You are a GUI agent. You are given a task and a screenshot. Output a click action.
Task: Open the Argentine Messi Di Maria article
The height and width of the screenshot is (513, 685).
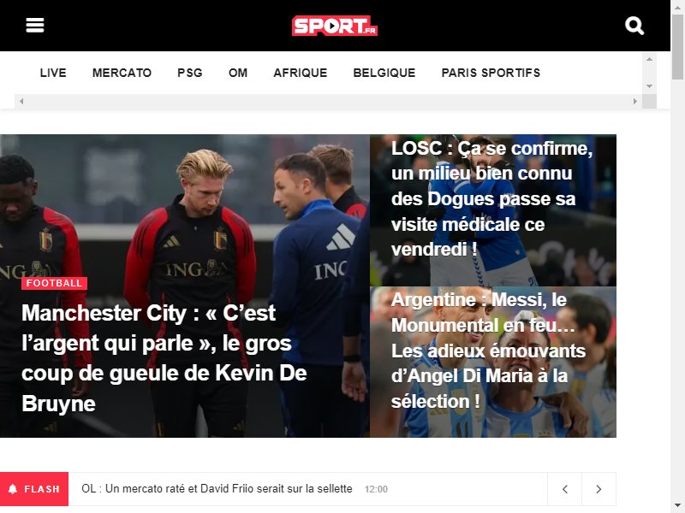coord(488,351)
